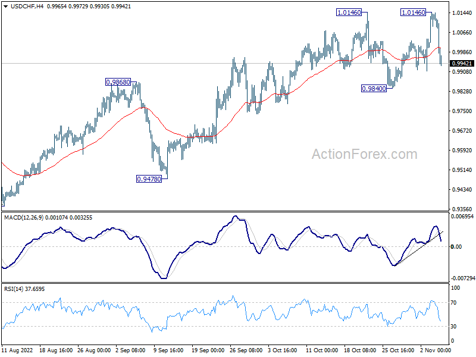The image size is (476, 357).
Task: Select the MACD zero level 0.00 label
Action: [x=456, y=247]
